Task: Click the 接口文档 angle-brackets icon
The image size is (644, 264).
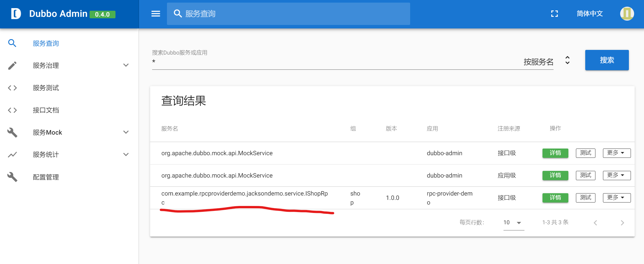Action: point(12,110)
